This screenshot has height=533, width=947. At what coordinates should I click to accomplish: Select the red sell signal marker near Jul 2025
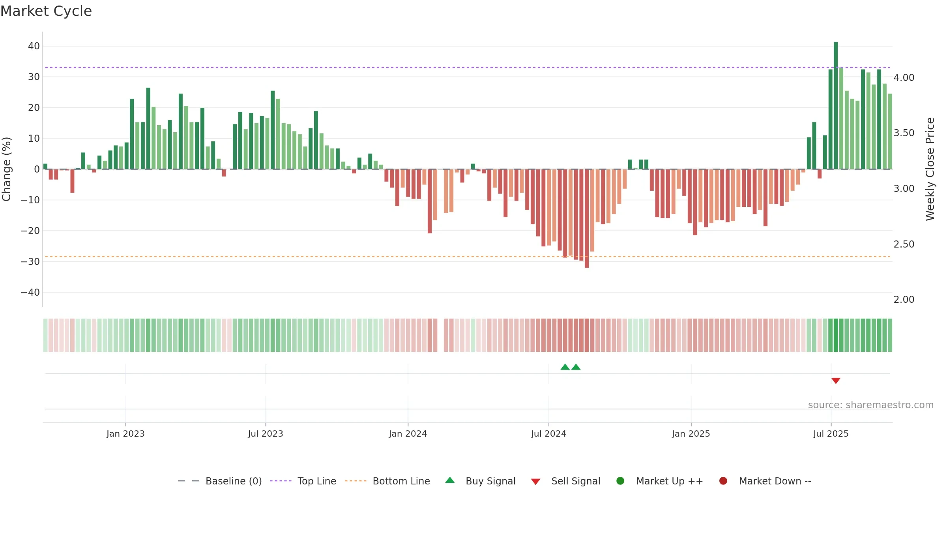836,381
